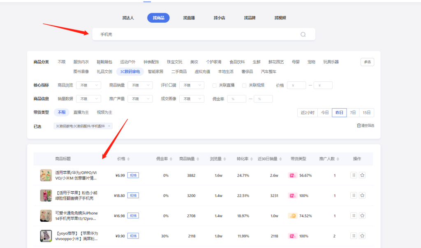The width and height of the screenshot is (421, 248).
Task: Switch to the 找小店 tab
Action: coord(220,18)
